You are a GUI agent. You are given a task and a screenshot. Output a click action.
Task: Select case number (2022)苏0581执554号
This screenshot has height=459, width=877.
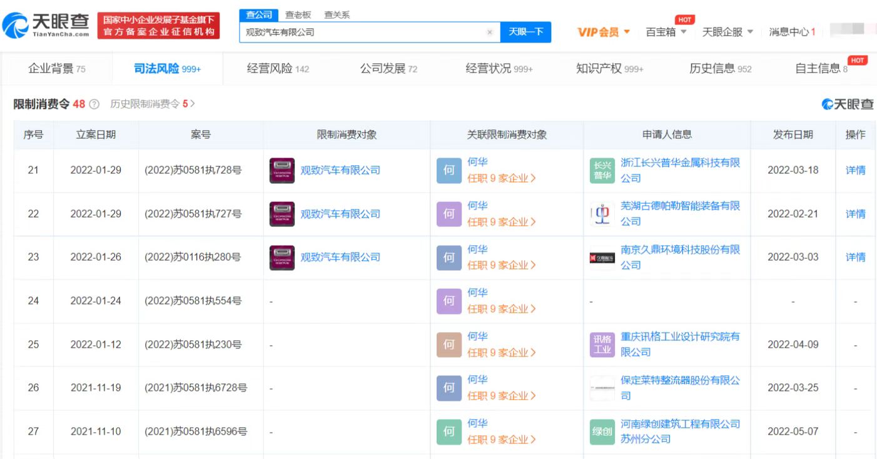tap(193, 301)
